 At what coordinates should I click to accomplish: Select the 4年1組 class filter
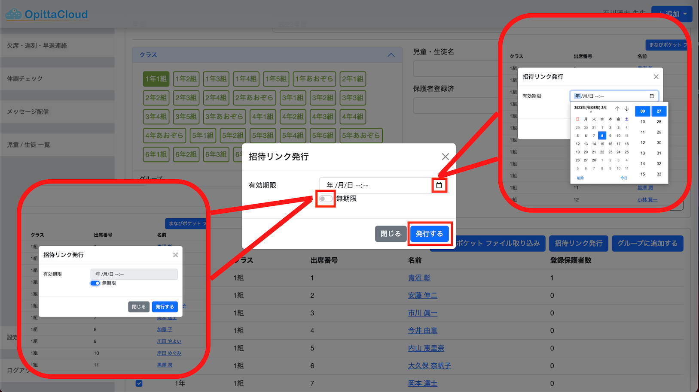(263, 117)
